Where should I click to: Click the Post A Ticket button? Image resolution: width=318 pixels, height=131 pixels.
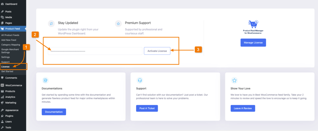pyautogui.click(x=147, y=108)
